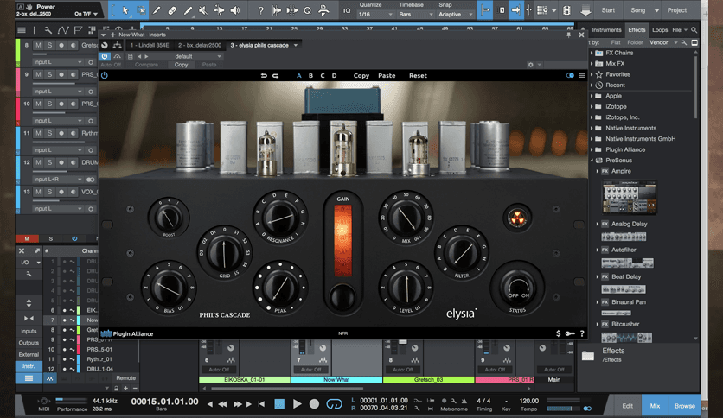Click the plugin redo arrow
This screenshot has height=418, width=723.
coord(275,75)
